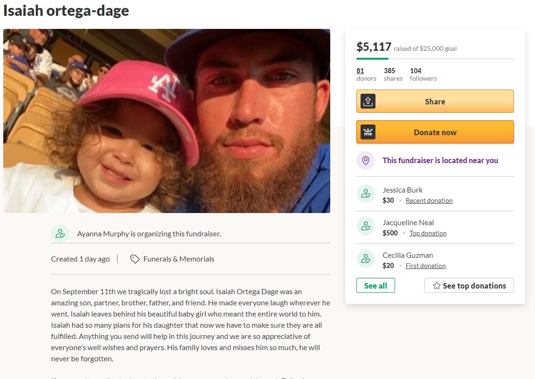Click the Top donation link
535x379 pixels.
point(428,234)
